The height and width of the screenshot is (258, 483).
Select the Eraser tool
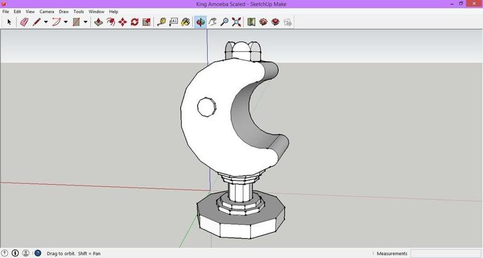tap(24, 22)
